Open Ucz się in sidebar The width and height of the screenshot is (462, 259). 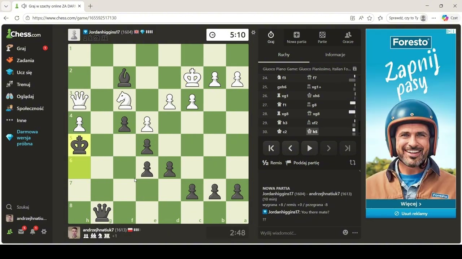24,72
